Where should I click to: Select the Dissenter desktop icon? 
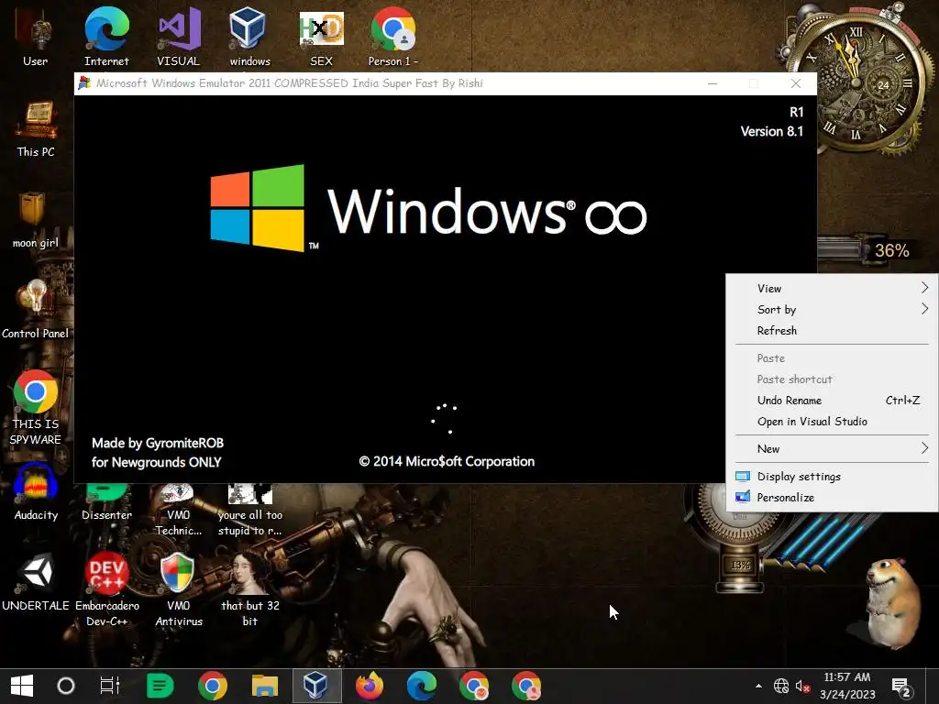click(x=106, y=503)
